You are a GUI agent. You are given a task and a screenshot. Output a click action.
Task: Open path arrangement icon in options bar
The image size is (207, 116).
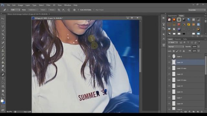click(68, 10)
